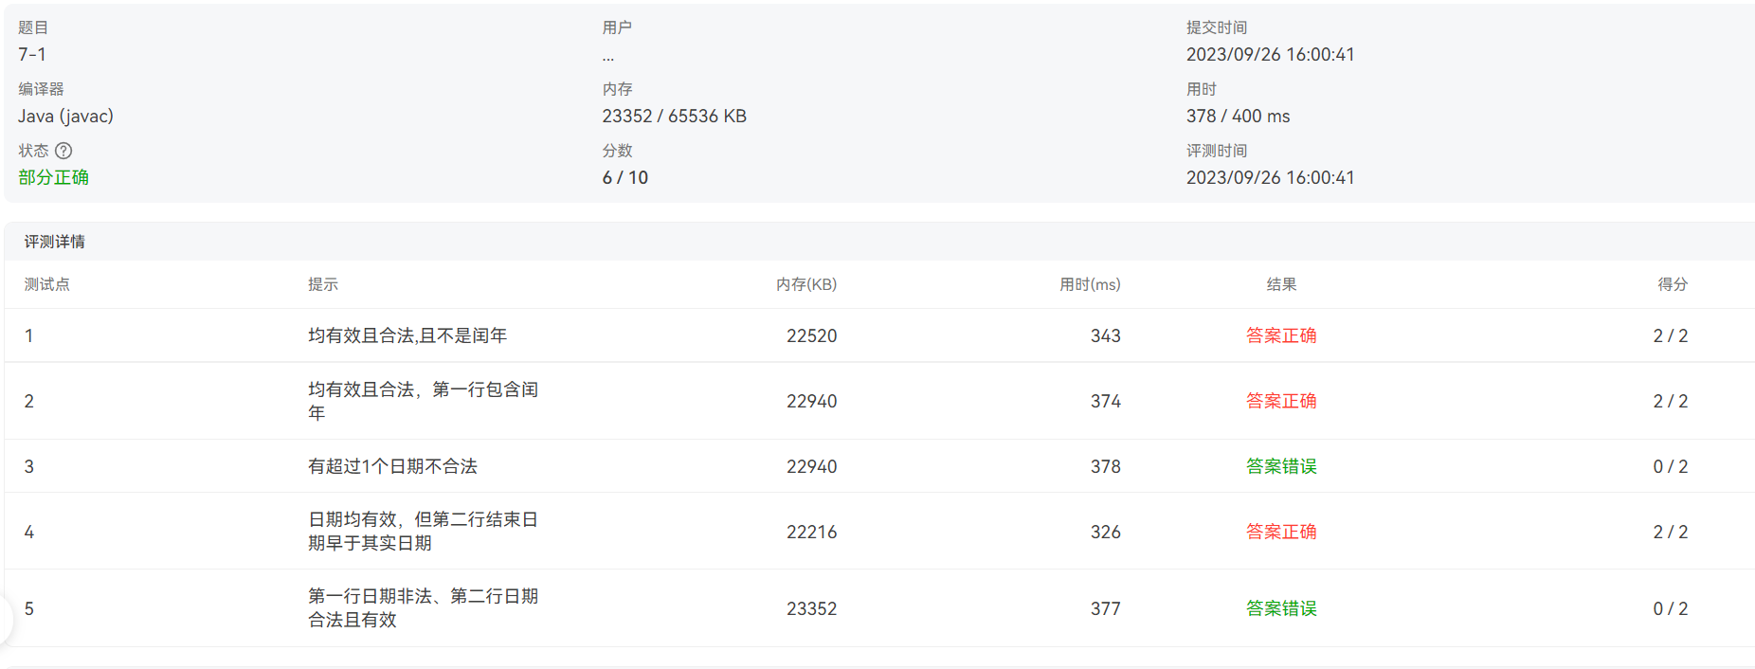Click the 提示 column header
The width and height of the screenshot is (1755, 669).
(323, 284)
